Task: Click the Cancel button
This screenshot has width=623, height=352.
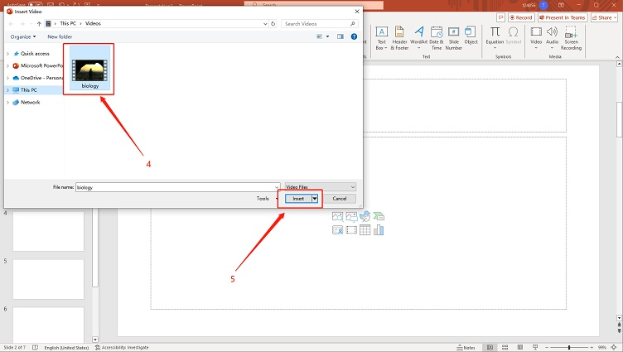Action: (340, 199)
